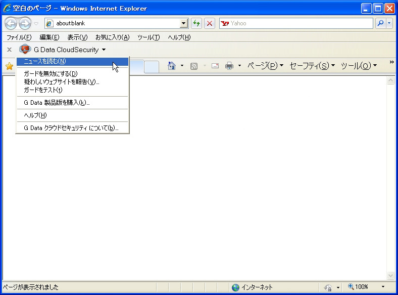Select G Data クラウドセキュリティ について(b)... item
398x295 pixels.
tap(72, 128)
